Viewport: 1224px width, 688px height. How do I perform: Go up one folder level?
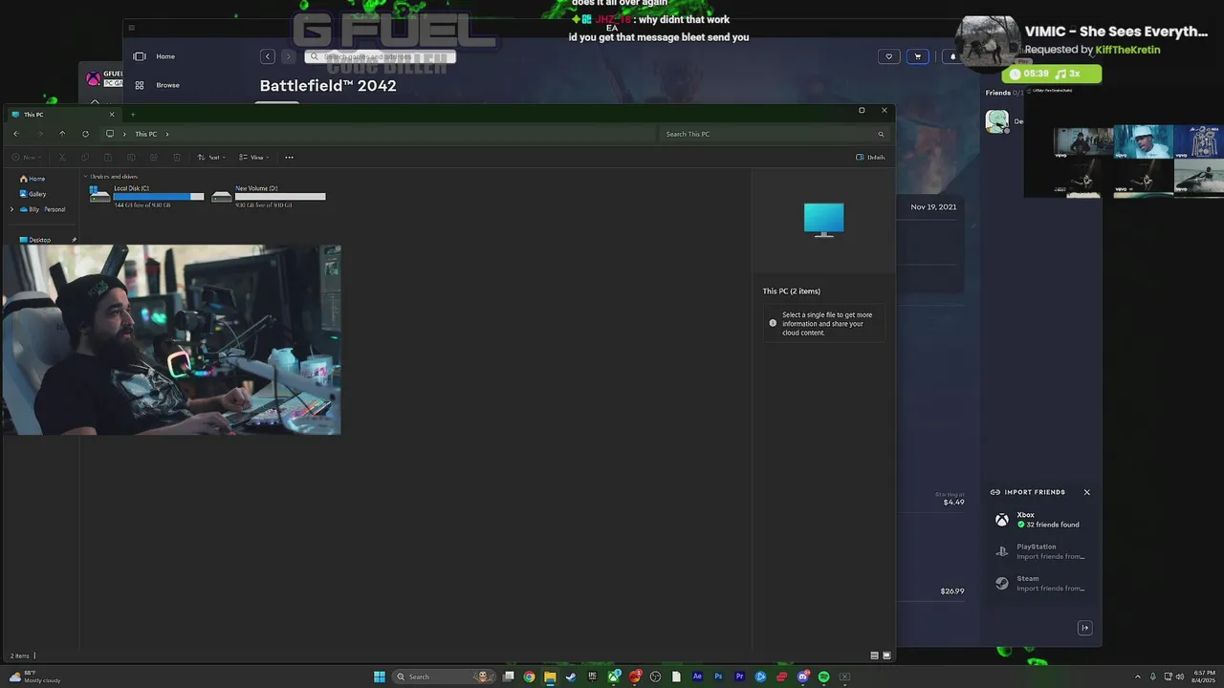[x=62, y=134]
